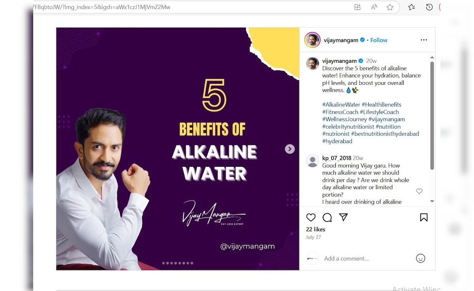Like the post with the heart icon

click(x=311, y=217)
